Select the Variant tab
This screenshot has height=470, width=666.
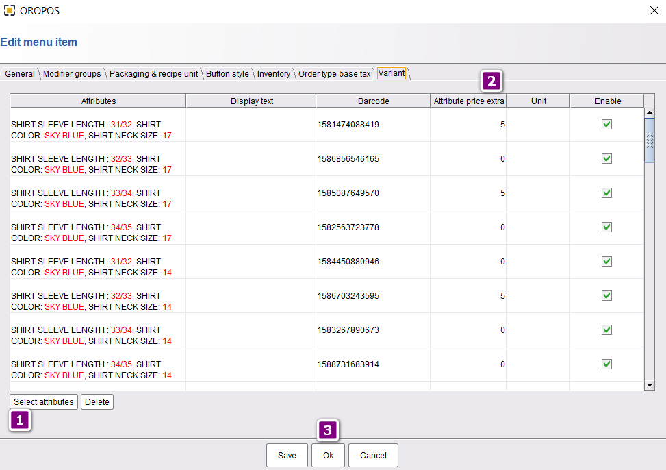392,73
